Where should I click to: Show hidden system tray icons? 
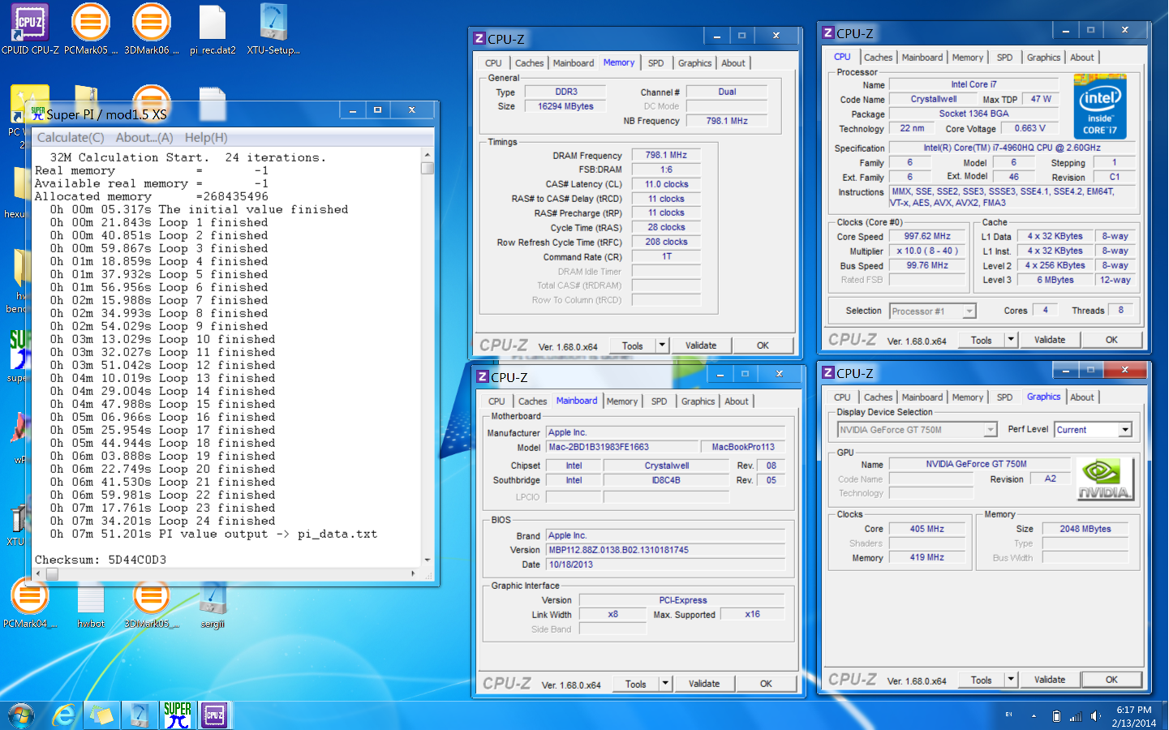click(1034, 716)
